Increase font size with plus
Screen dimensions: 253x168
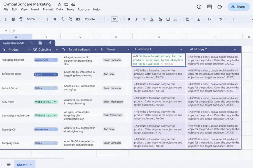click(x=121, y=19)
